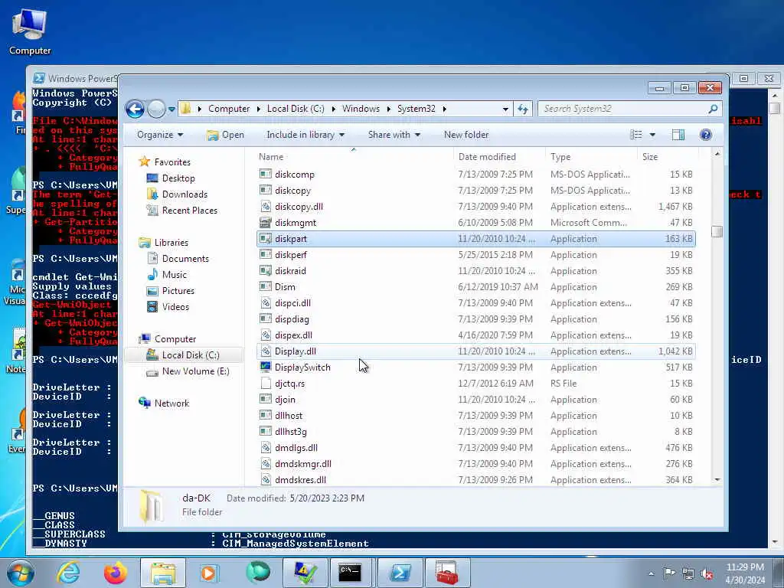The height and width of the screenshot is (588, 784).
Task: Click the file list scroll down arrow
Action: pos(717,479)
